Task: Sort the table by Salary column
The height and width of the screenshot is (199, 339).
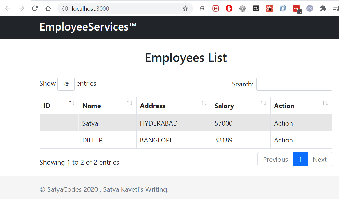Action: 240,106
